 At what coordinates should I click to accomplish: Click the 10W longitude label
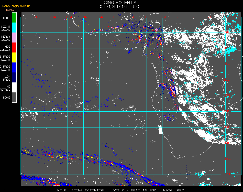[x=84, y=17]
